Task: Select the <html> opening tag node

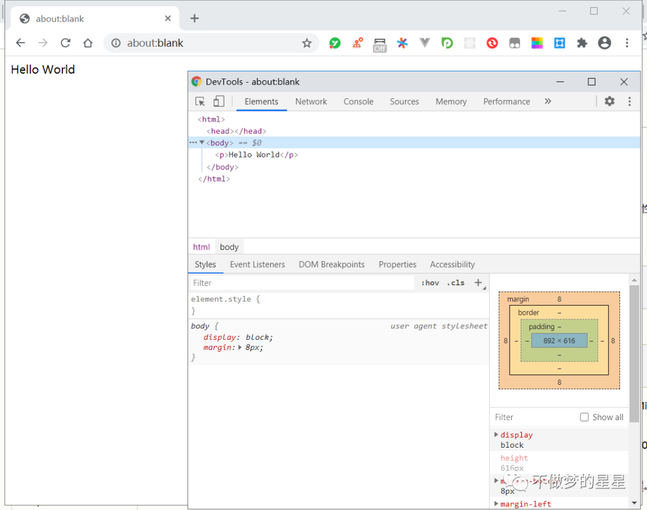Action: coord(211,119)
